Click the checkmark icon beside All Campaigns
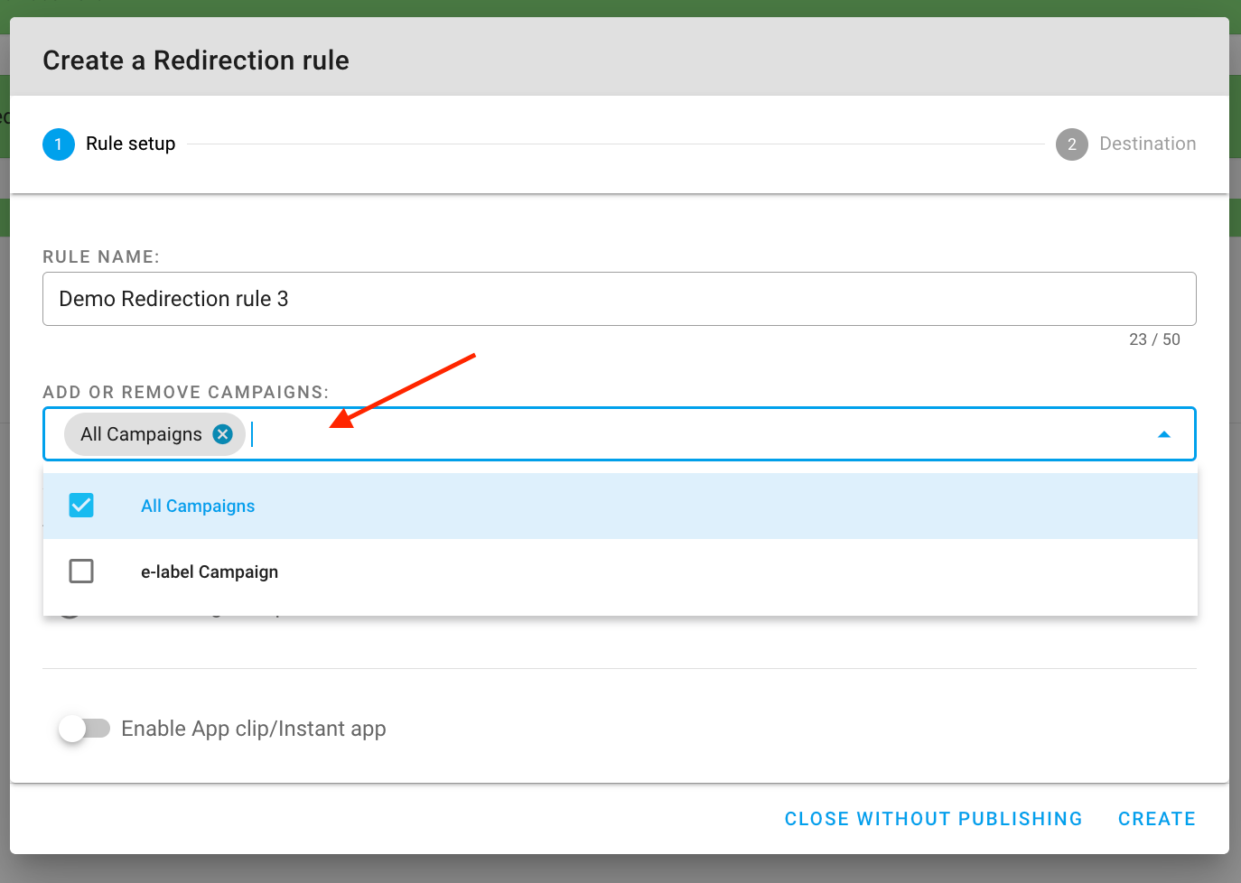 tap(81, 506)
